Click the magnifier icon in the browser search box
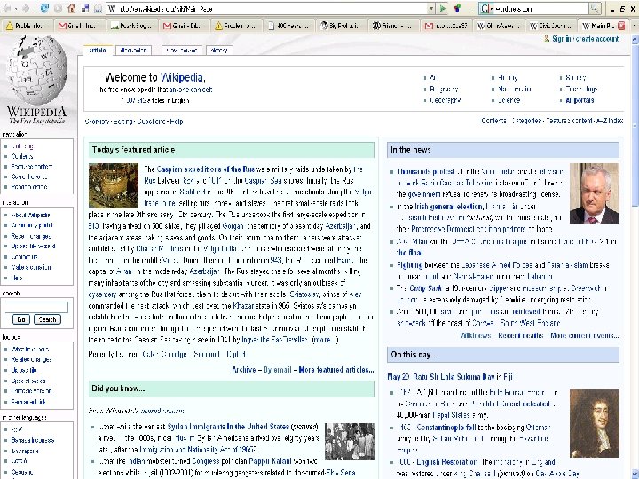 tap(595, 8)
